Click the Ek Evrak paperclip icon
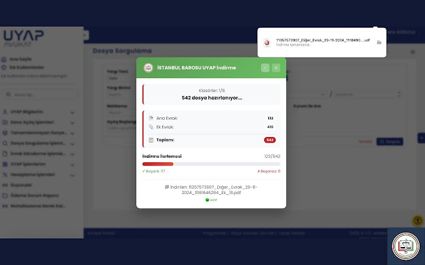The height and width of the screenshot is (265, 425). click(151, 127)
